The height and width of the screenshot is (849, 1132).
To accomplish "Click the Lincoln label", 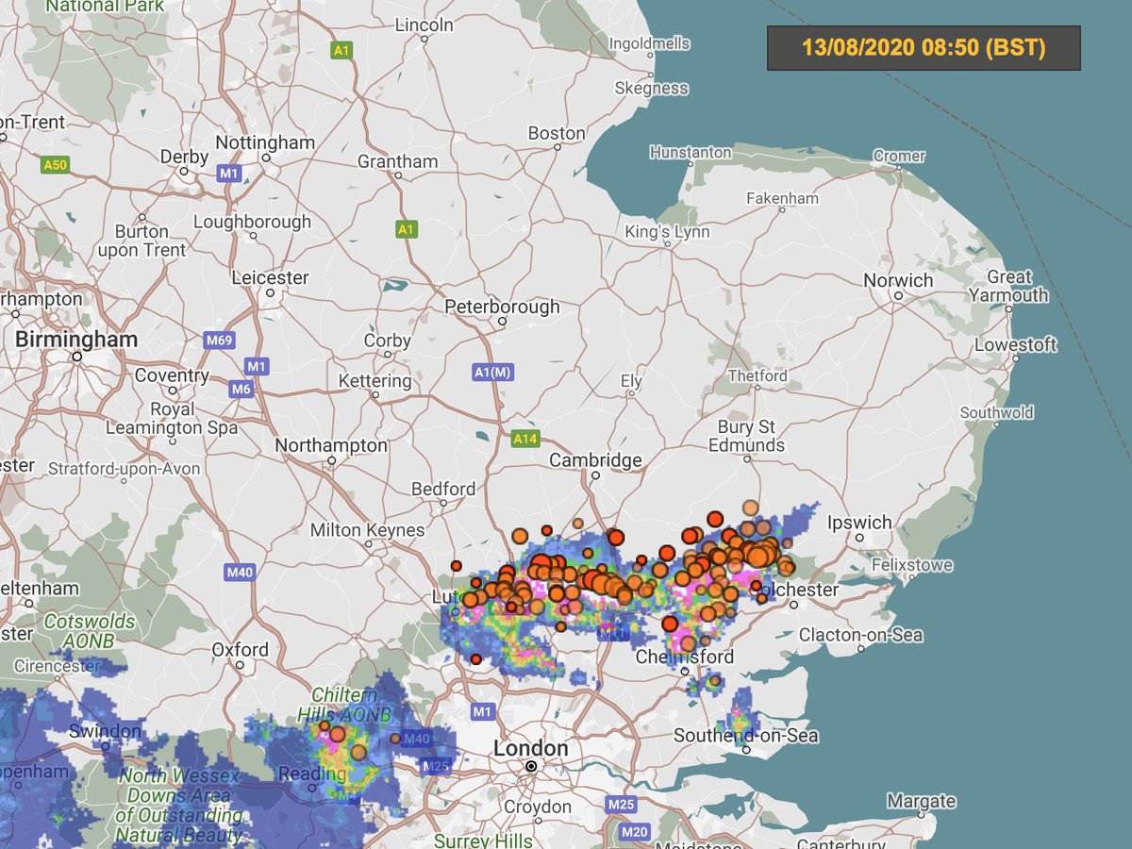I will 424,25.
